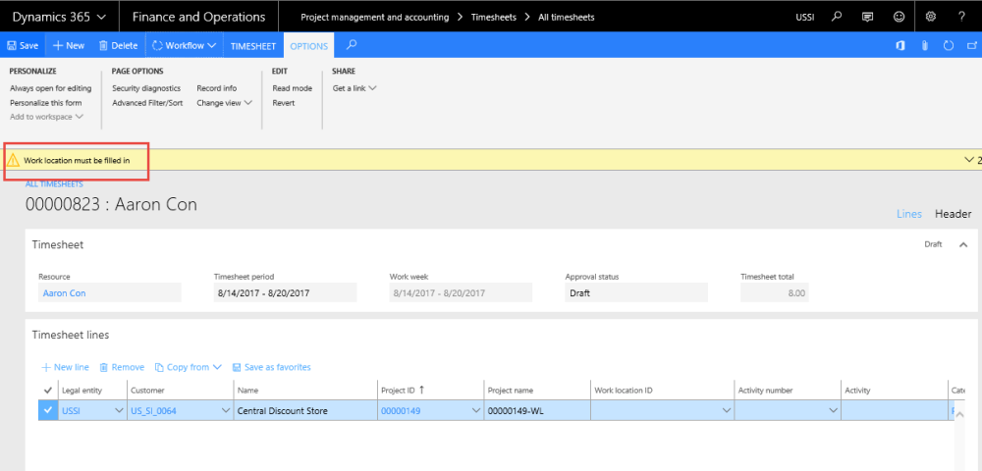
Task: Switch to Lines view
Action: [x=908, y=214]
